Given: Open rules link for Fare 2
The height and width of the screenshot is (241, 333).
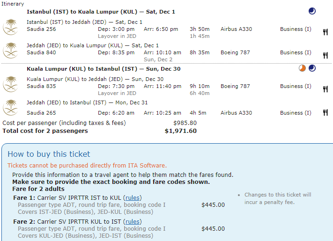Looking at the screenshot, I should [x=133, y=221].
